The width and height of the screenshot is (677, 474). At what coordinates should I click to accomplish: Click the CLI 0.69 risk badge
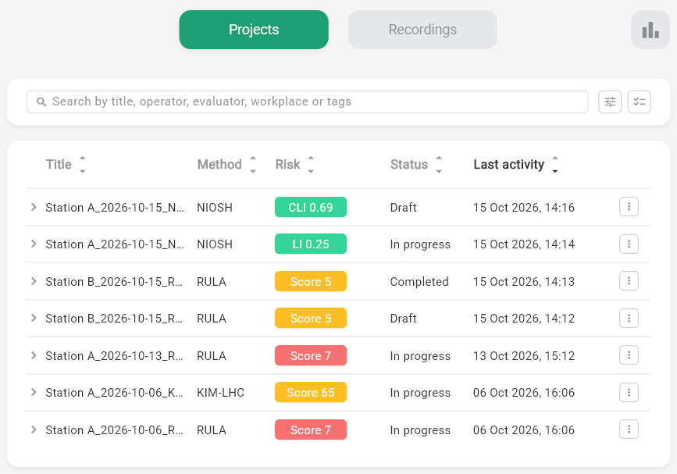(311, 207)
